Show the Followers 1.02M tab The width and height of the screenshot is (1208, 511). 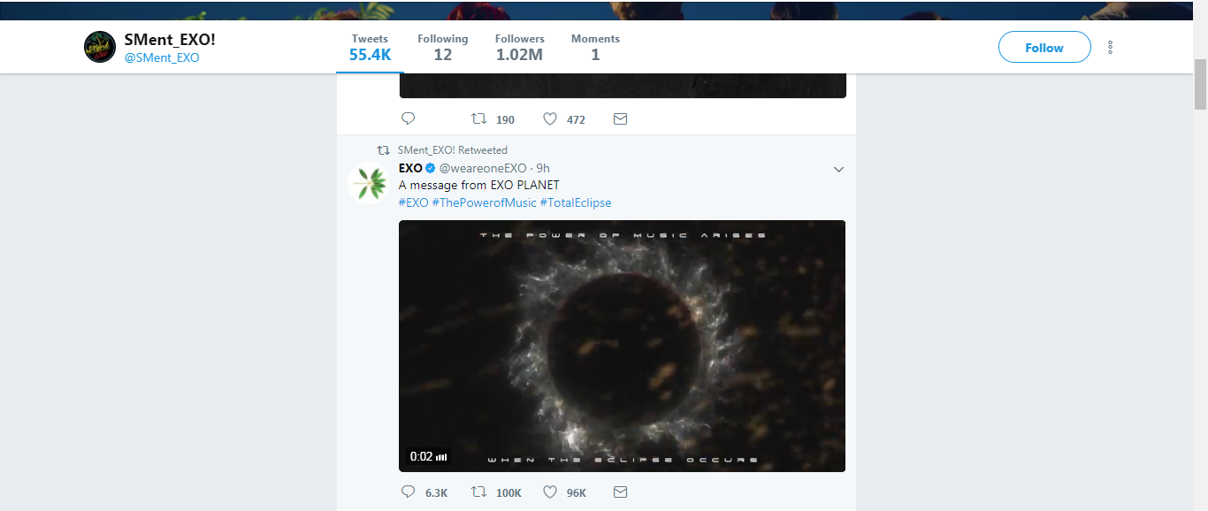click(519, 48)
